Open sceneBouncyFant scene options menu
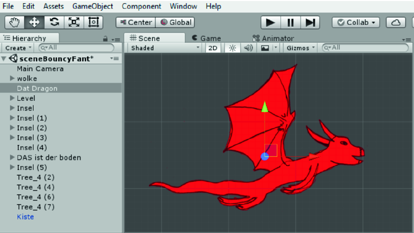Image resolution: width=414 pixels, height=233 pixels. click(115, 58)
